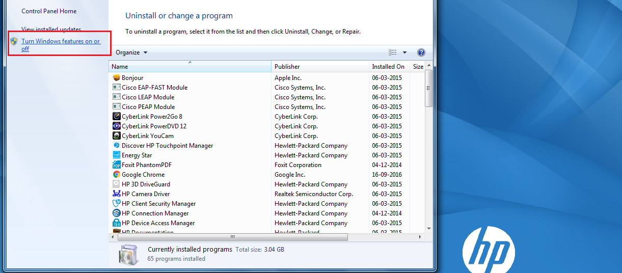Click the Realtek Semiconductor Corp. publisher cell
The height and width of the screenshot is (273, 622).
click(314, 194)
